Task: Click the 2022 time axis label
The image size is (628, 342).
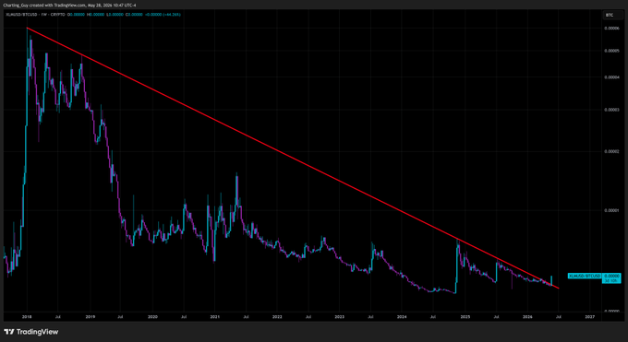Action: pyautogui.click(x=277, y=317)
